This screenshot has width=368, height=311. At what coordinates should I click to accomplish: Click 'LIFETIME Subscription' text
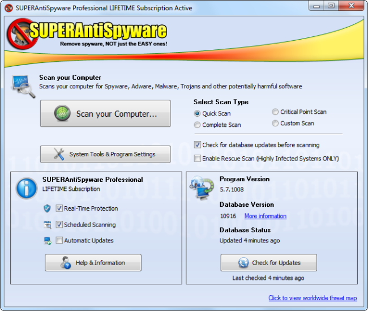pos(71,189)
